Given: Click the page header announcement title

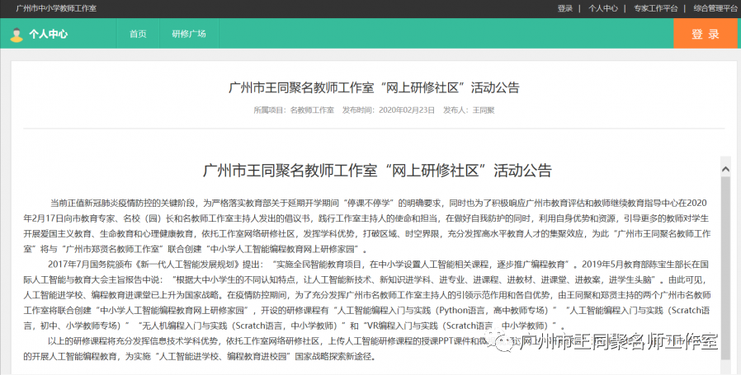Looking at the screenshot, I should click(x=373, y=88).
